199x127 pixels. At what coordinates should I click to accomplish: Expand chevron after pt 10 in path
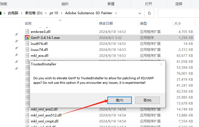(62, 13)
